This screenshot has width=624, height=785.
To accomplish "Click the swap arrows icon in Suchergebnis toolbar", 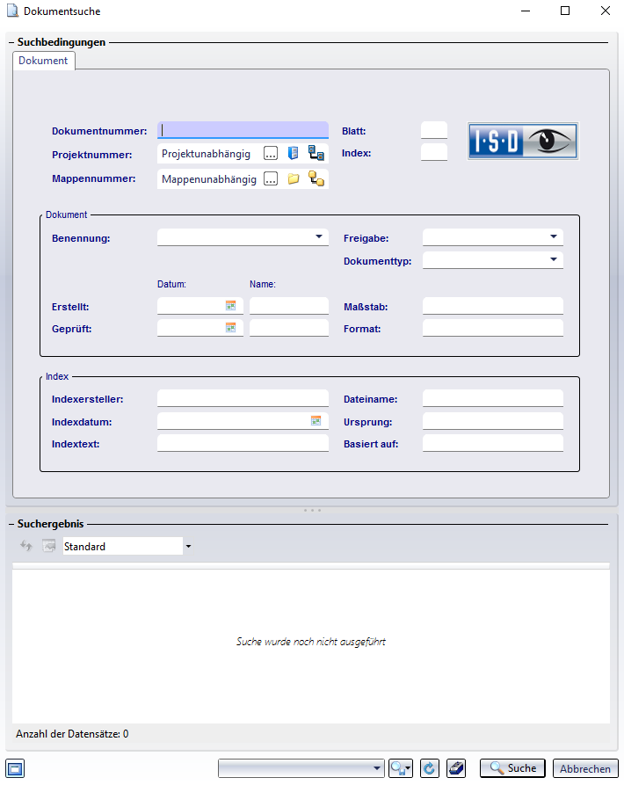I will tap(26, 546).
